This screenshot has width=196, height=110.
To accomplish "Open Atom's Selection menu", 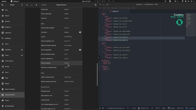I will [x=115, y=8].
